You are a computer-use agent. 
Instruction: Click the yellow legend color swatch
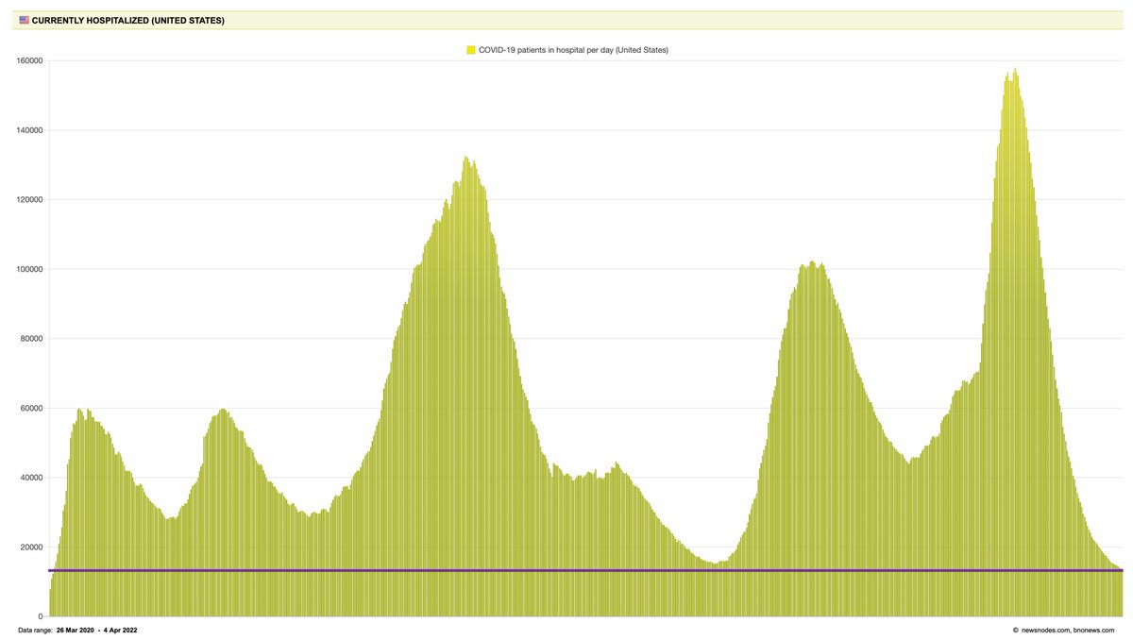[471, 50]
